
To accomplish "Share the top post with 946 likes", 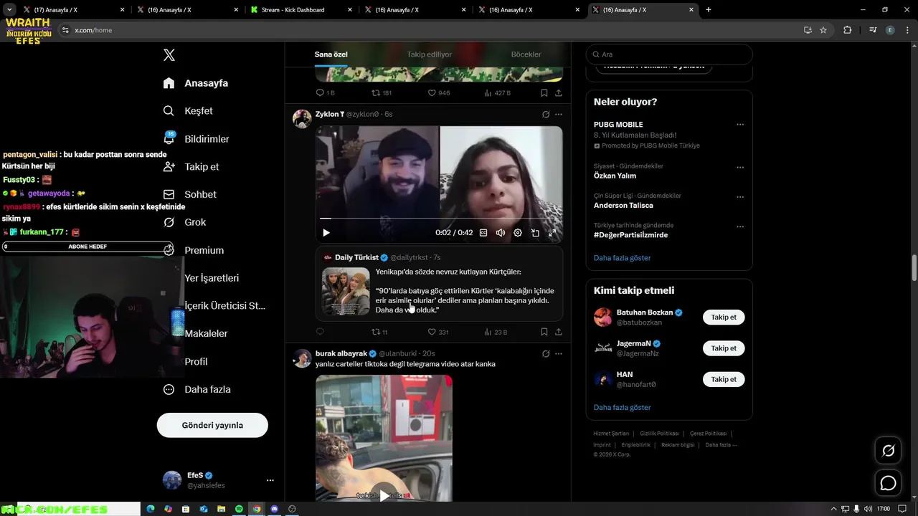I will click(x=559, y=93).
